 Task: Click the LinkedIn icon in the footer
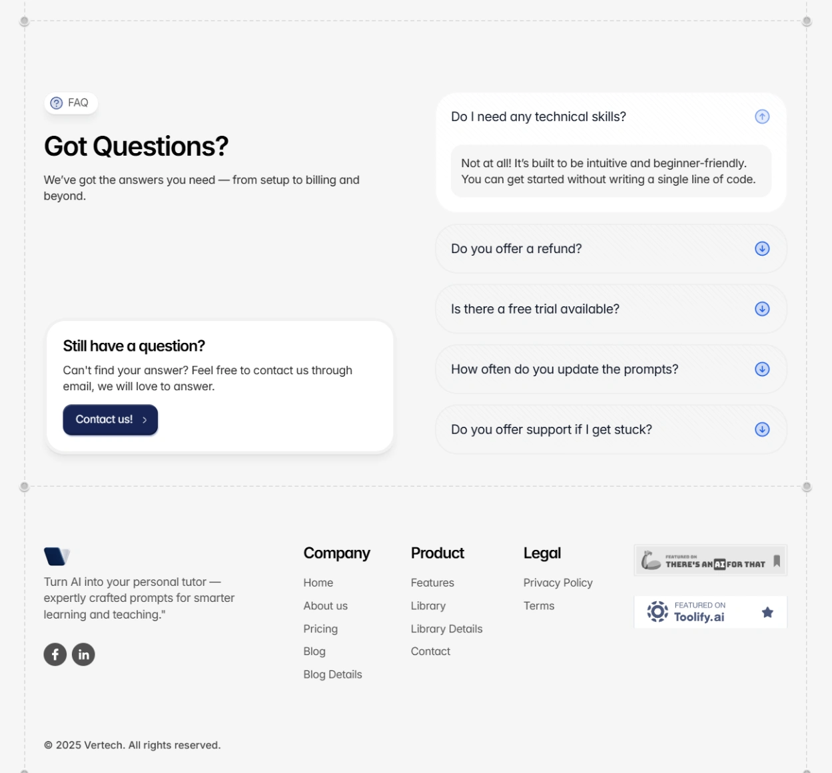[x=83, y=654]
